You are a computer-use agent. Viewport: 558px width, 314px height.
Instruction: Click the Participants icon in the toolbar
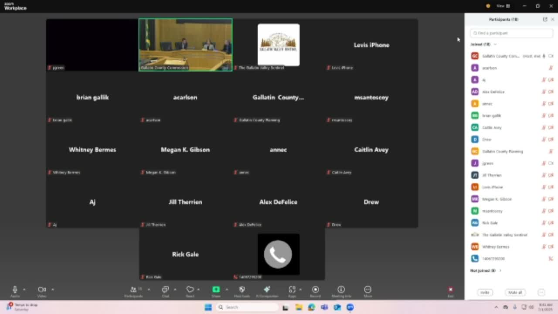pos(133,290)
